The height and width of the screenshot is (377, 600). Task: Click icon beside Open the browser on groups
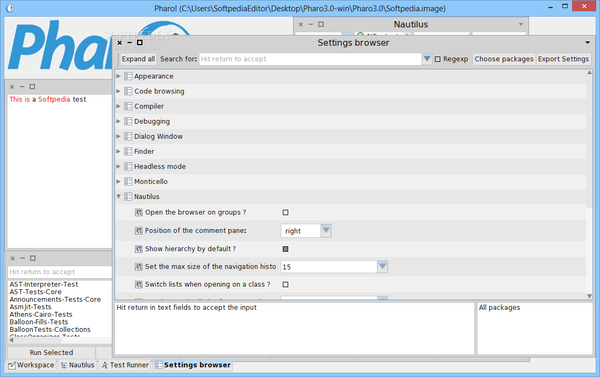coord(139,212)
